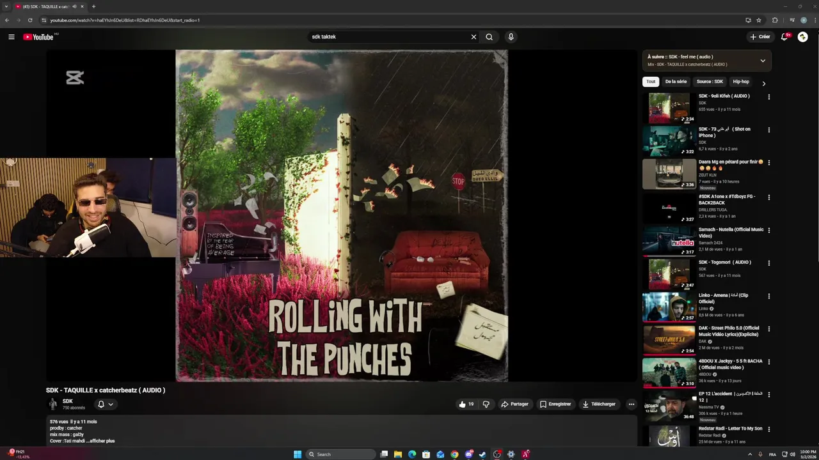Open options for Samach - Nutella video

click(769, 231)
